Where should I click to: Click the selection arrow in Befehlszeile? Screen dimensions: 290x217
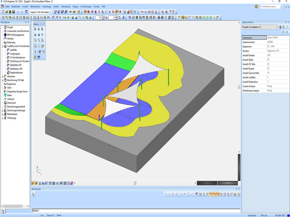(34, 194)
